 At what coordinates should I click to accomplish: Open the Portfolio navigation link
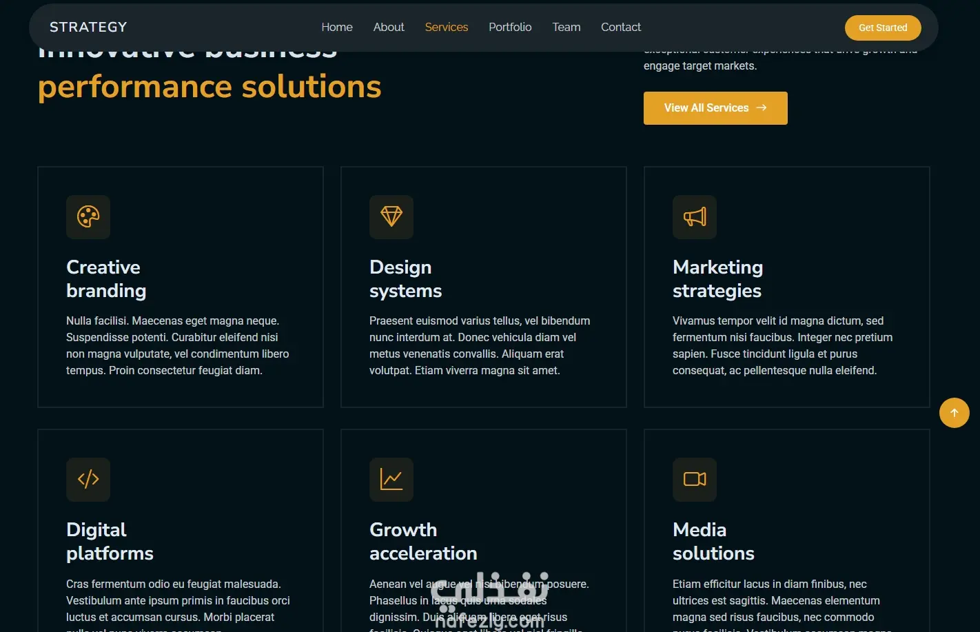510,27
